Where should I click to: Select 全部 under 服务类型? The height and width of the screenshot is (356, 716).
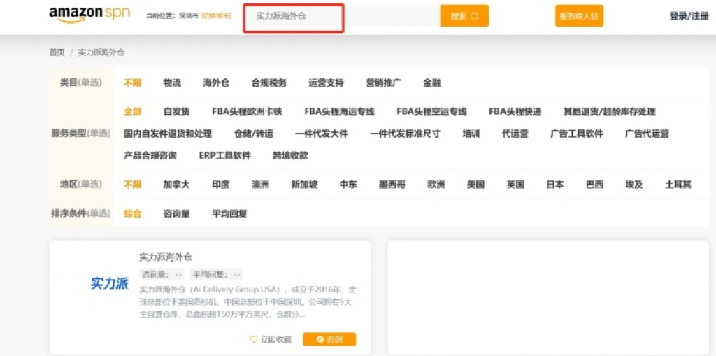(133, 111)
